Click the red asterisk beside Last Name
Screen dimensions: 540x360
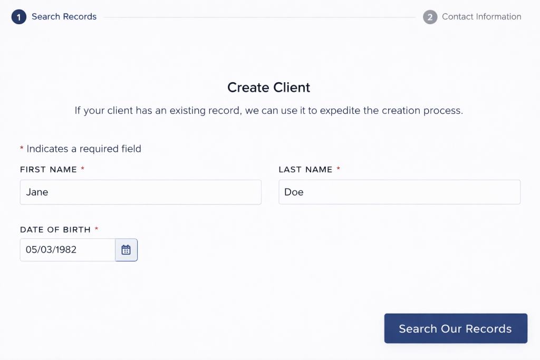[339, 169]
